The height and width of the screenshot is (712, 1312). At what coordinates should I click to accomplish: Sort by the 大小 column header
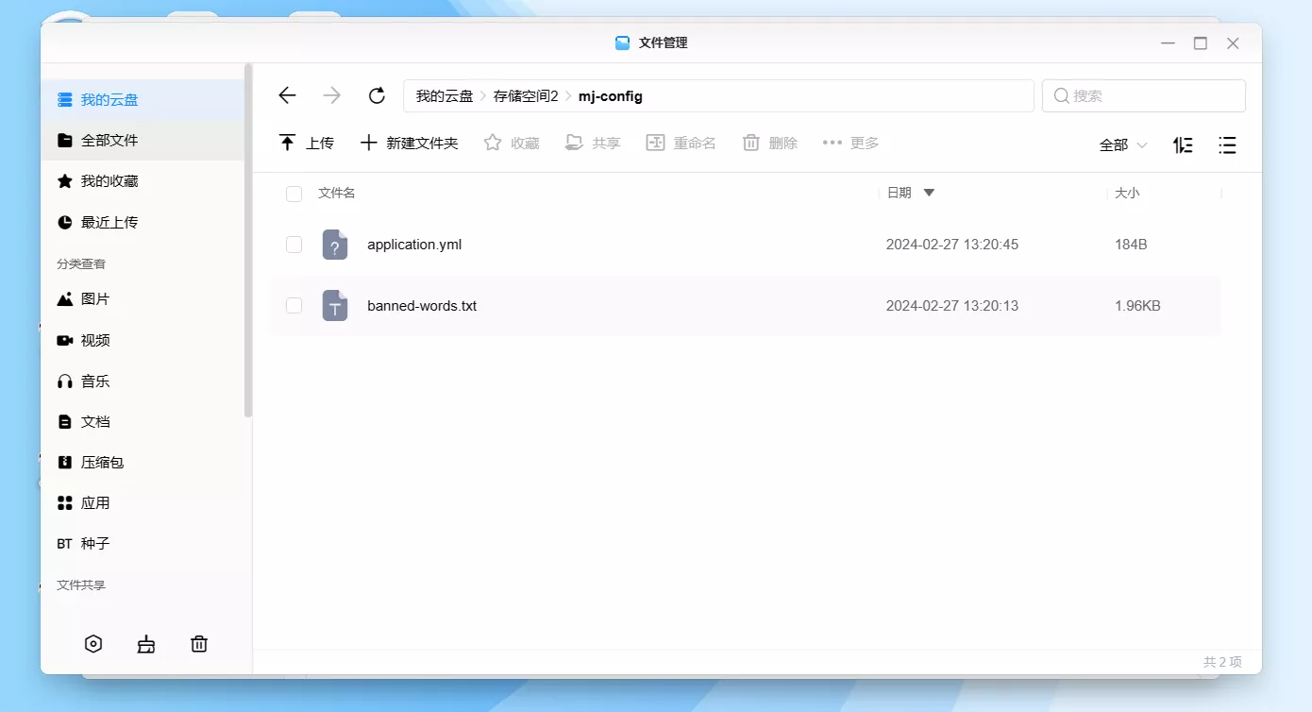1127,193
